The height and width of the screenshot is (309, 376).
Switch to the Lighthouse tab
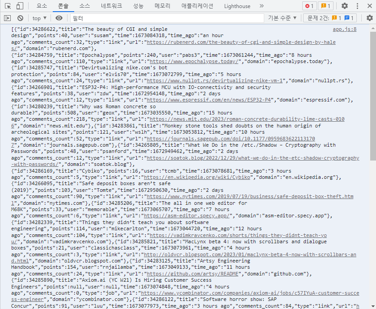click(x=237, y=6)
